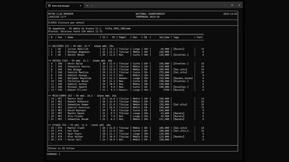Click the Sal/sem column header
Viewport: 289px width, 162px height.
pyautogui.click(x=164, y=37)
